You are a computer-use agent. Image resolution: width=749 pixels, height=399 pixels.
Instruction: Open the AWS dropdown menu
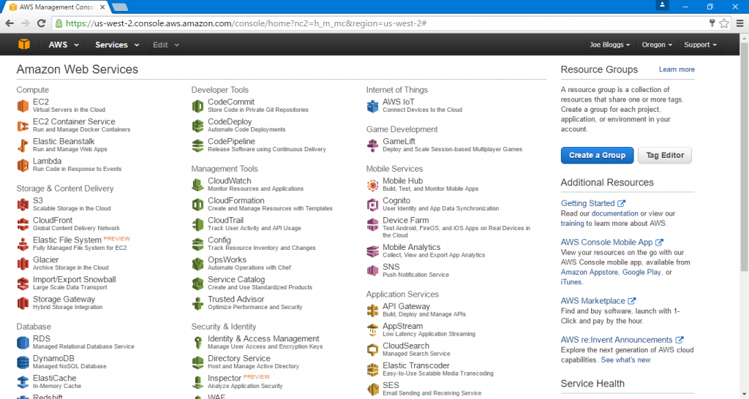tap(64, 45)
